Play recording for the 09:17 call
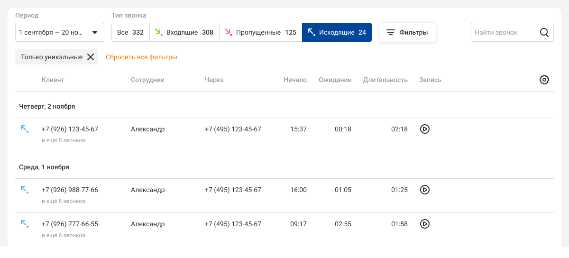The image size is (569, 258). click(x=425, y=224)
